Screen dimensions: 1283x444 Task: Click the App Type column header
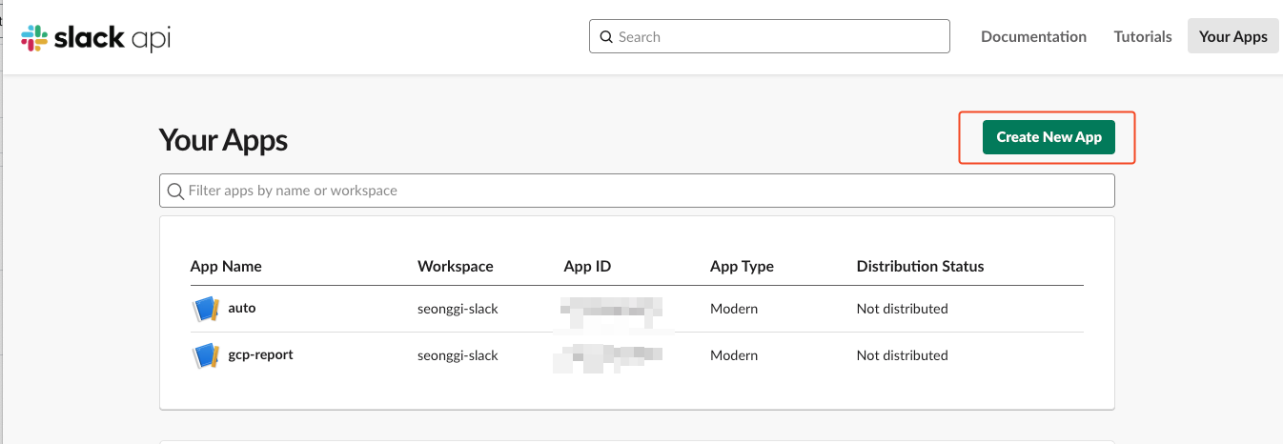pyautogui.click(x=742, y=266)
